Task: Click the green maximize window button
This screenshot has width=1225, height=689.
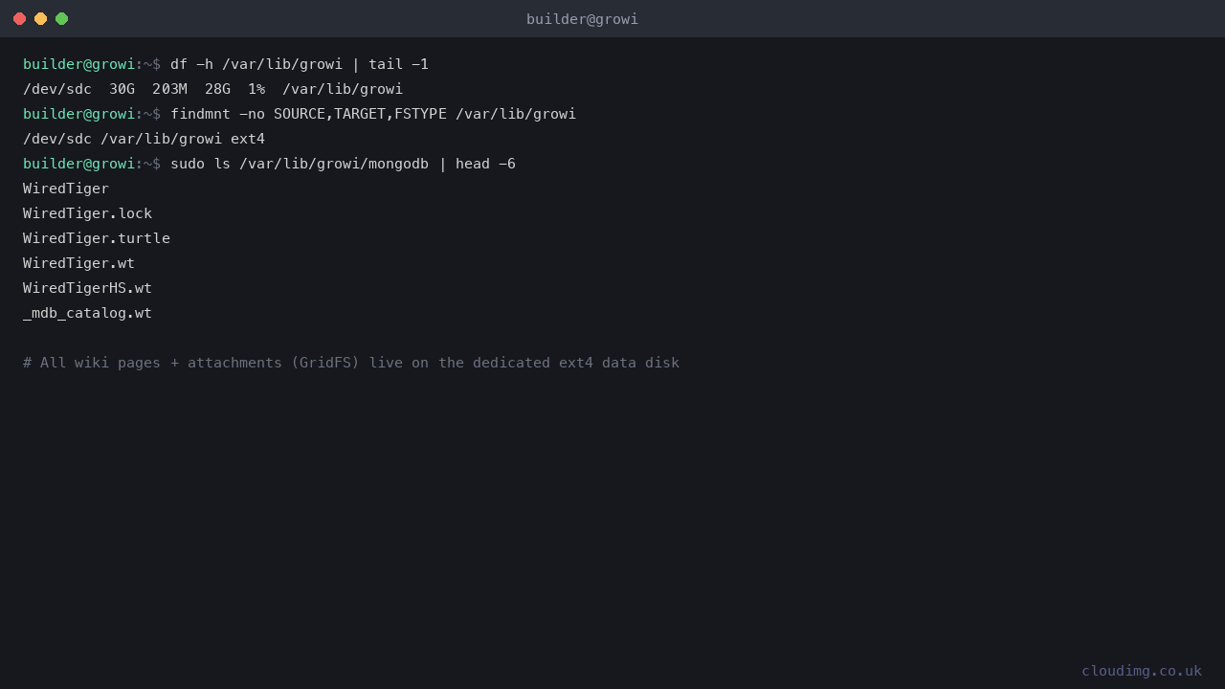Action: pos(61,18)
